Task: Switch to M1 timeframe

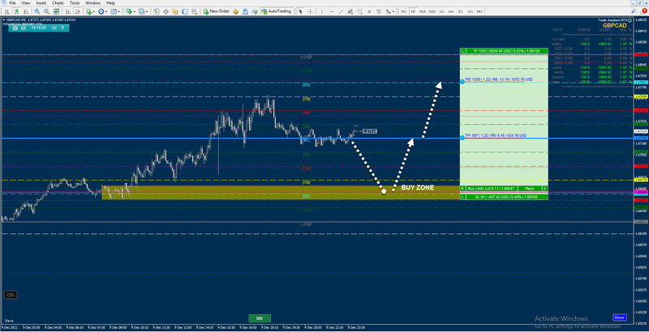Action: tap(403, 11)
